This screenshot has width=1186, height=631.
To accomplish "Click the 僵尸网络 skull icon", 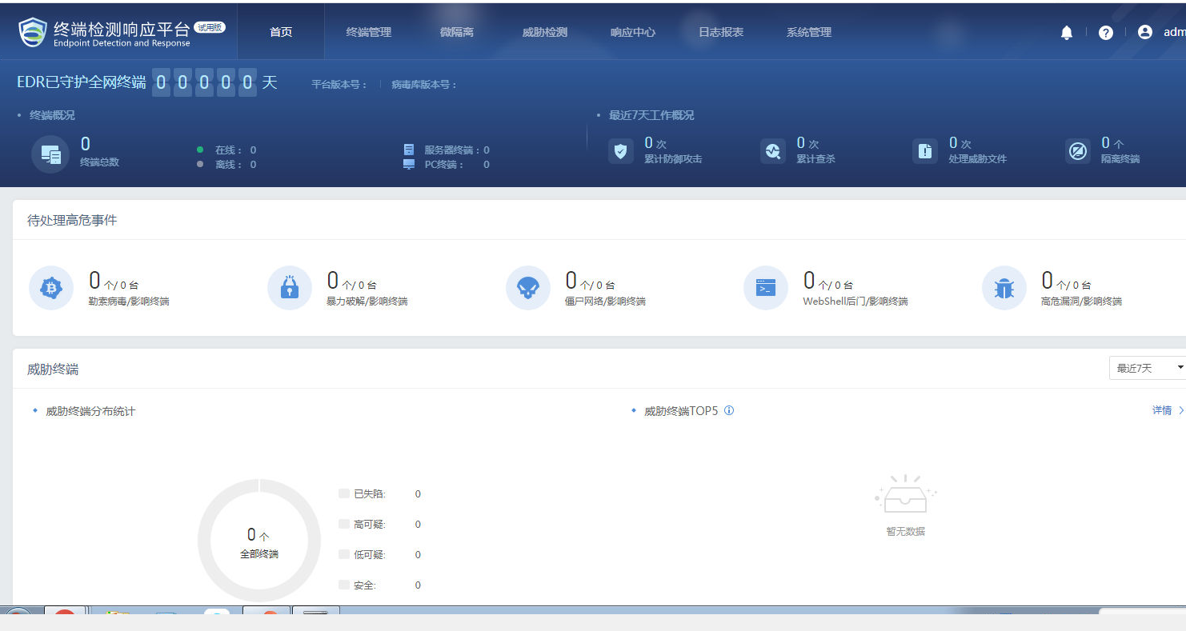I will [527, 288].
